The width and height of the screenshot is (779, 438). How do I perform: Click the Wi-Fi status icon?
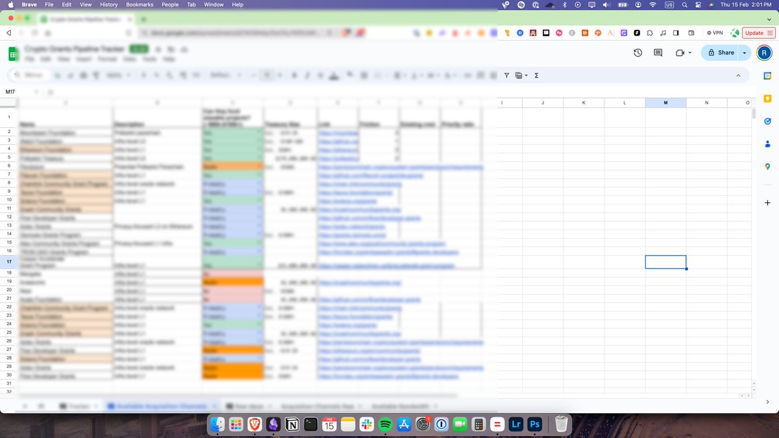click(654, 5)
